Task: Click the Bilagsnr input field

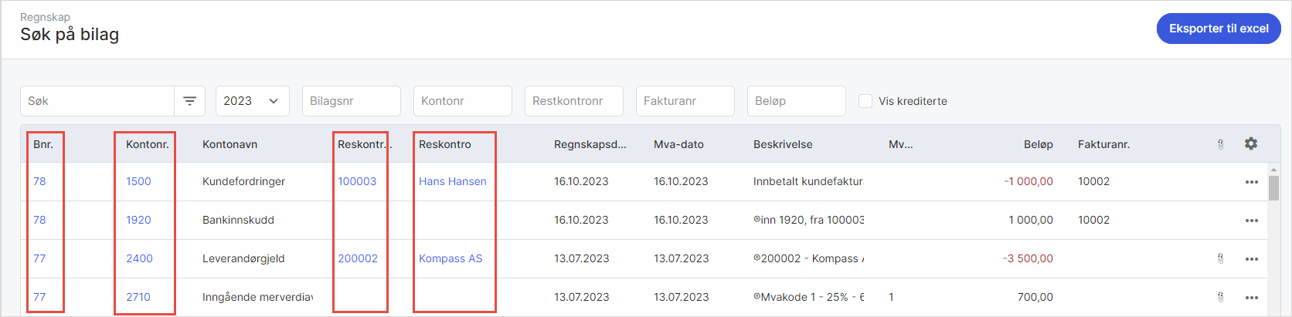Action: coord(351,101)
